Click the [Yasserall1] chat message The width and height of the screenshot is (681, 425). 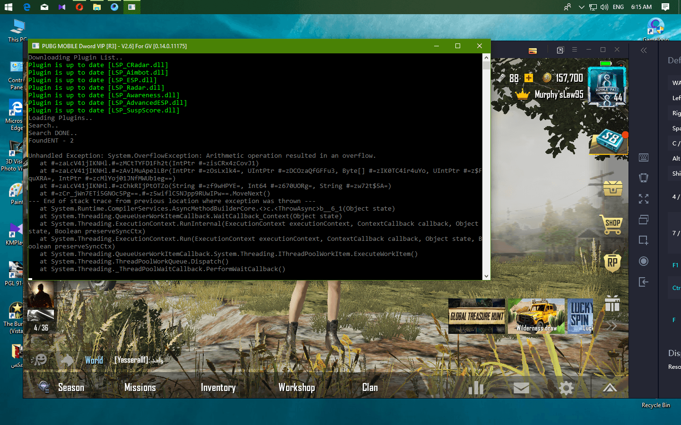tap(139, 360)
